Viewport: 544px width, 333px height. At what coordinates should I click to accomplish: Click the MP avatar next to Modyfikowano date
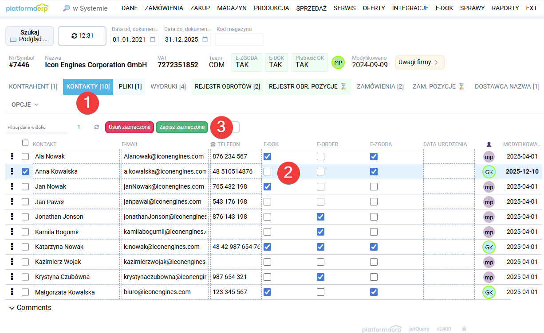coord(338,62)
